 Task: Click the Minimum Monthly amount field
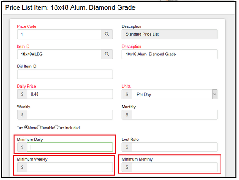click(x=175, y=167)
